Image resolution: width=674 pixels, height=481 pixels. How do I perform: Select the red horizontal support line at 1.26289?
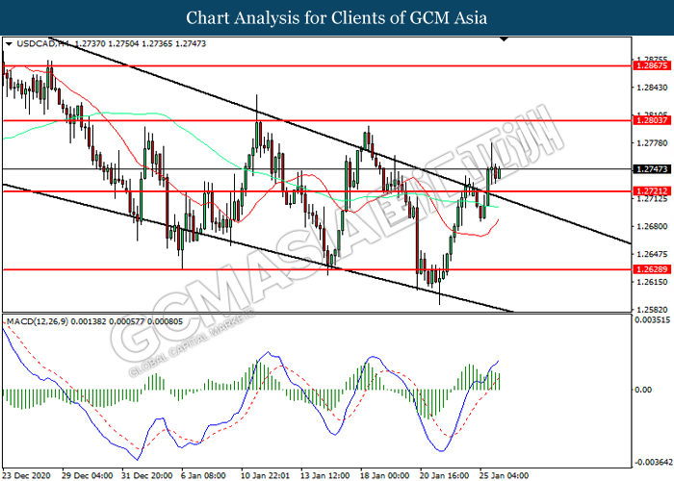[289, 270]
